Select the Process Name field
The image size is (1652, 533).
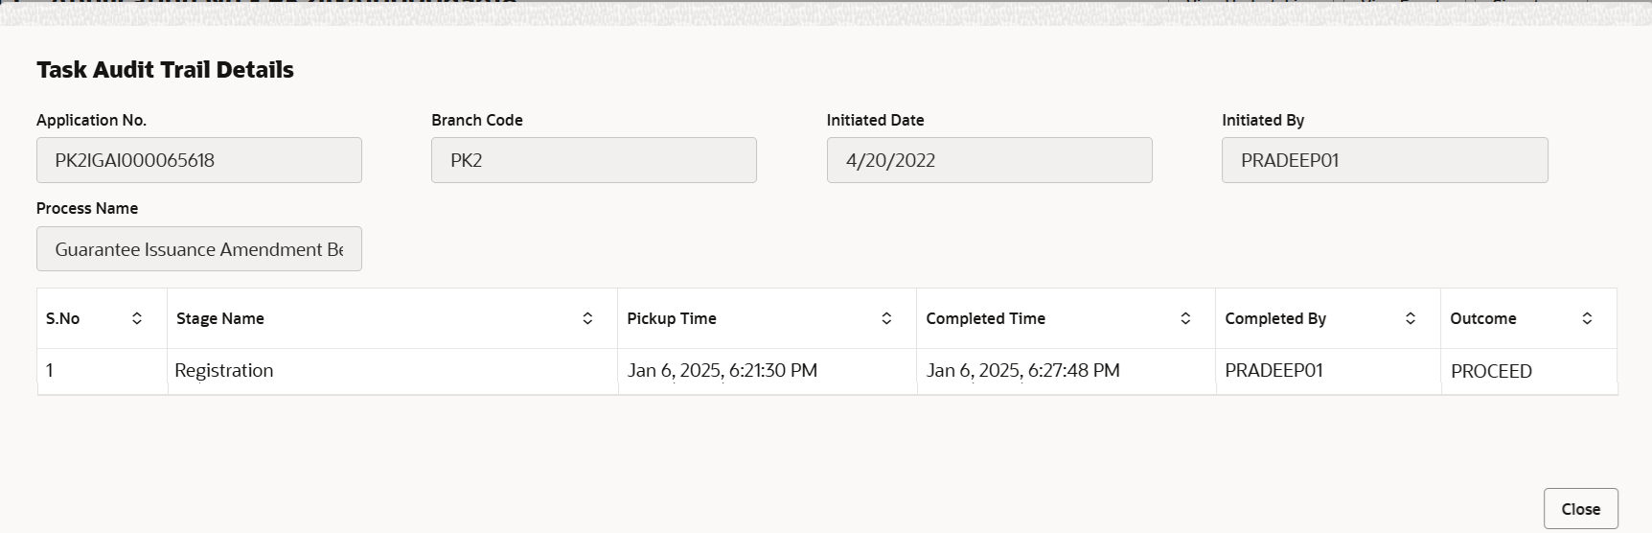pyautogui.click(x=199, y=249)
